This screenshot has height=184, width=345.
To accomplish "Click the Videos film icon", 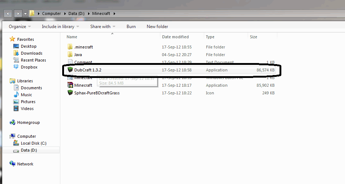I will (x=16, y=109).
